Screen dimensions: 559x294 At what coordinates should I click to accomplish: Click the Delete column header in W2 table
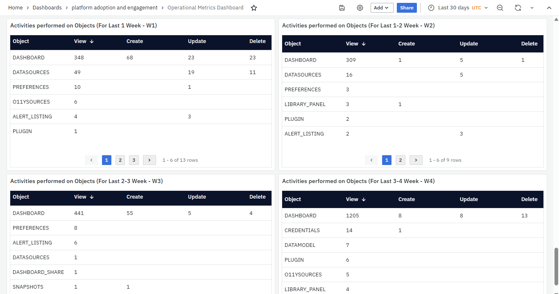pos(529,44)
